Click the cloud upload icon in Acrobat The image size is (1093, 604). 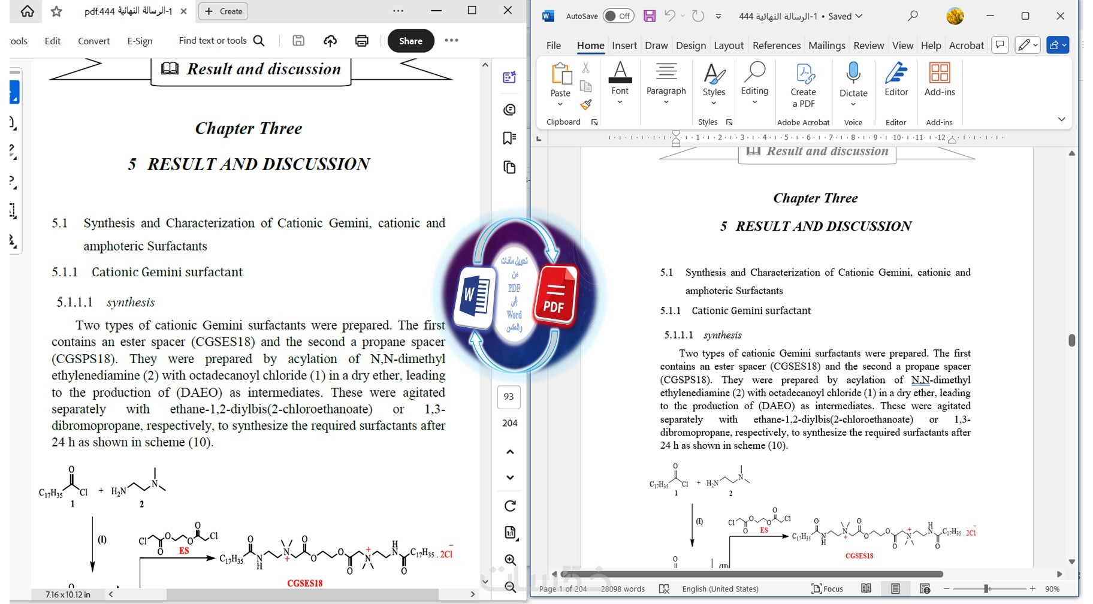pyautogui.click(x=330, y=40)
